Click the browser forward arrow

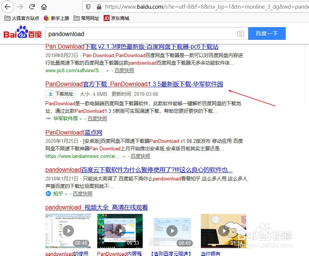pos(20,7)
